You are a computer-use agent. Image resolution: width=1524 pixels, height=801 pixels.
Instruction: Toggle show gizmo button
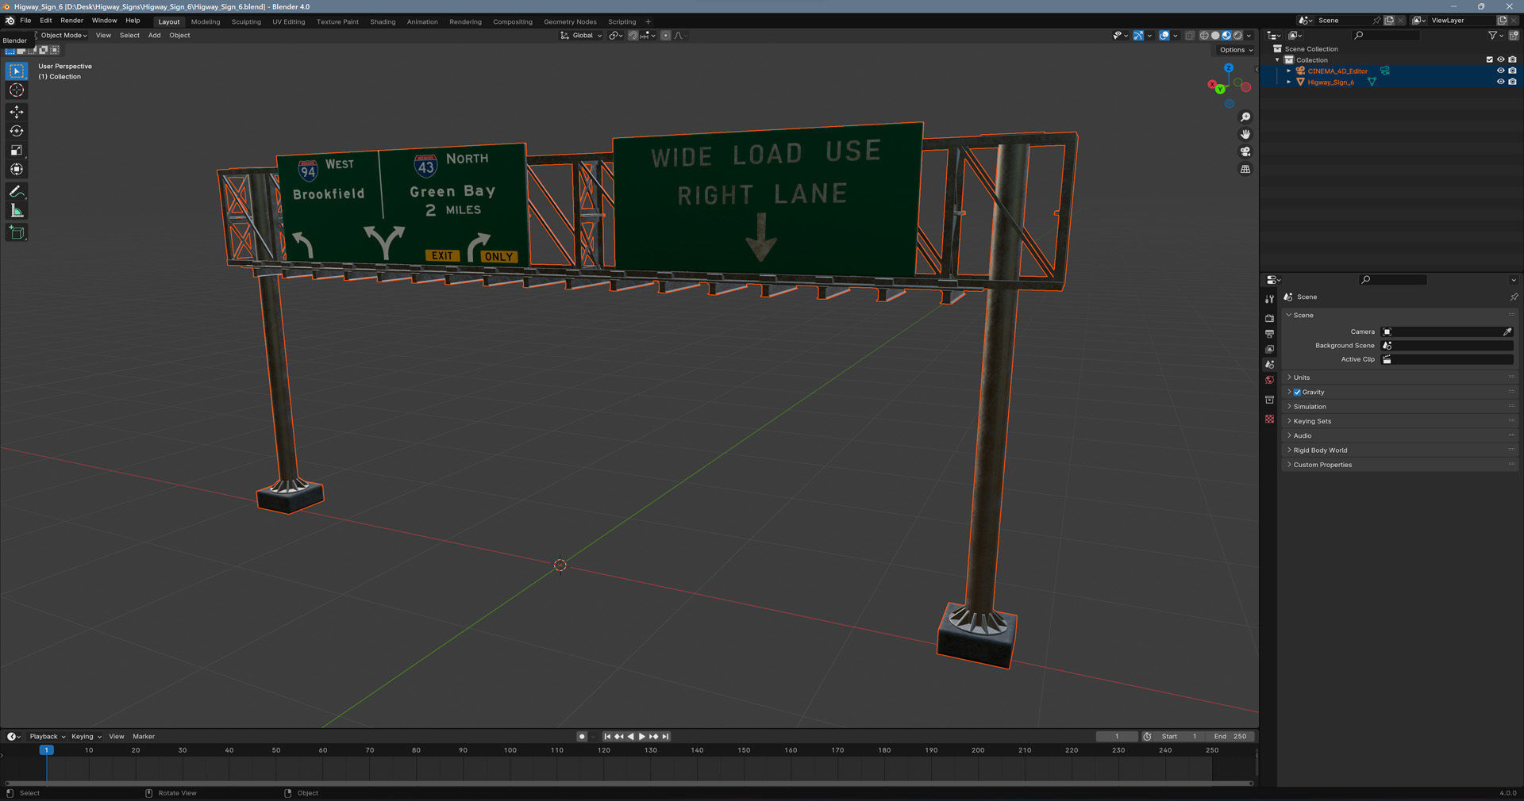click(x=1138, y=35)
